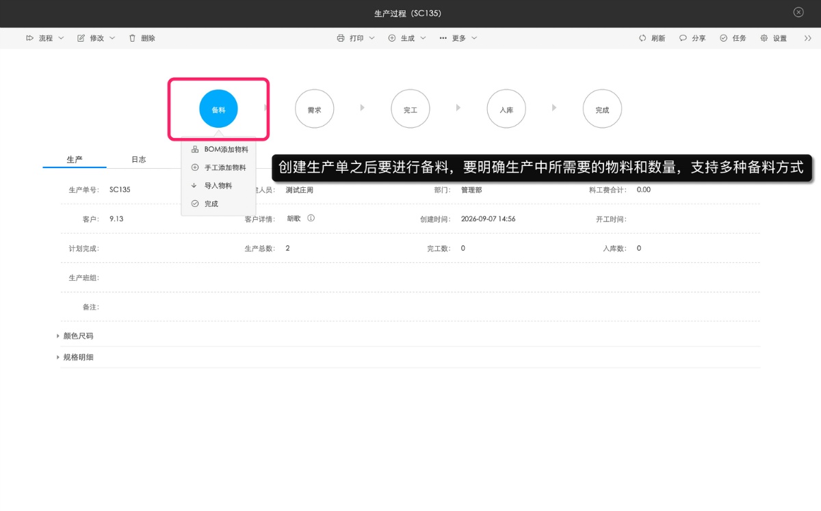
Task: Click the 刷新 refresh button
Action: [x=652, y=38]
